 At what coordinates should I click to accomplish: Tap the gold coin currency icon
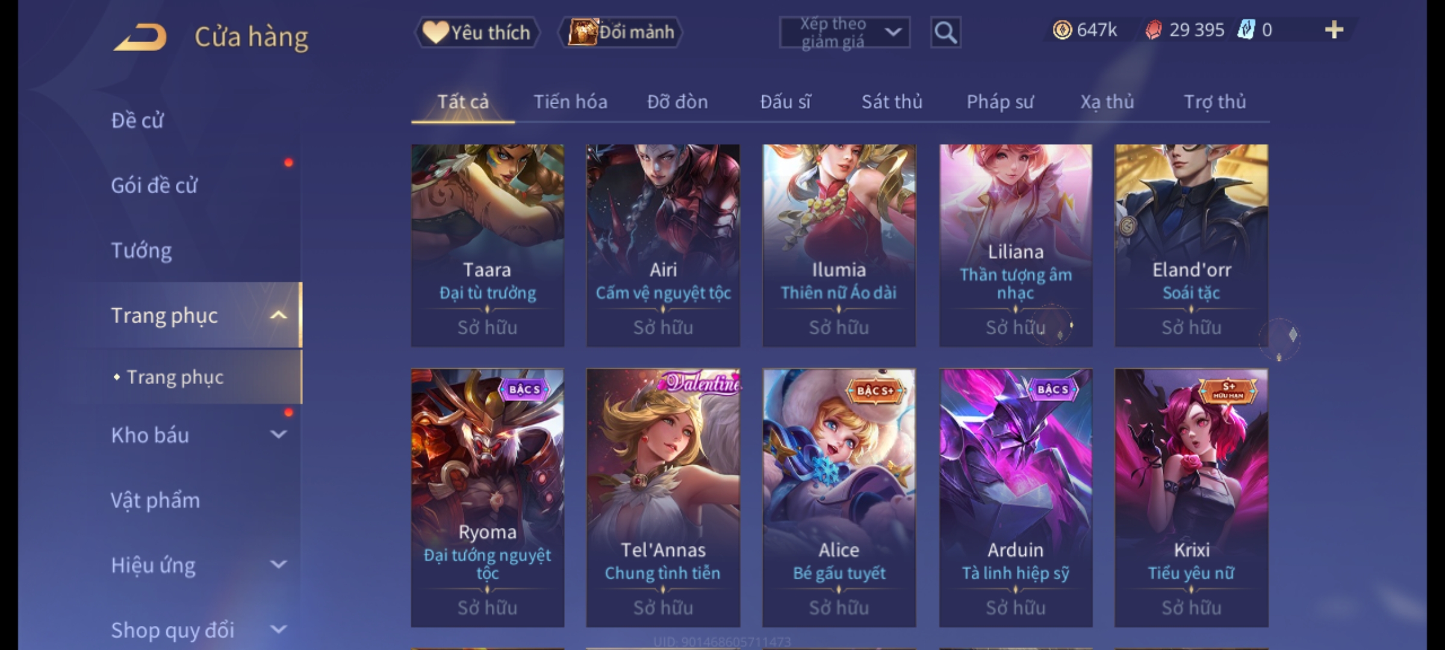pyautogui.click(x=1062, y=30)
